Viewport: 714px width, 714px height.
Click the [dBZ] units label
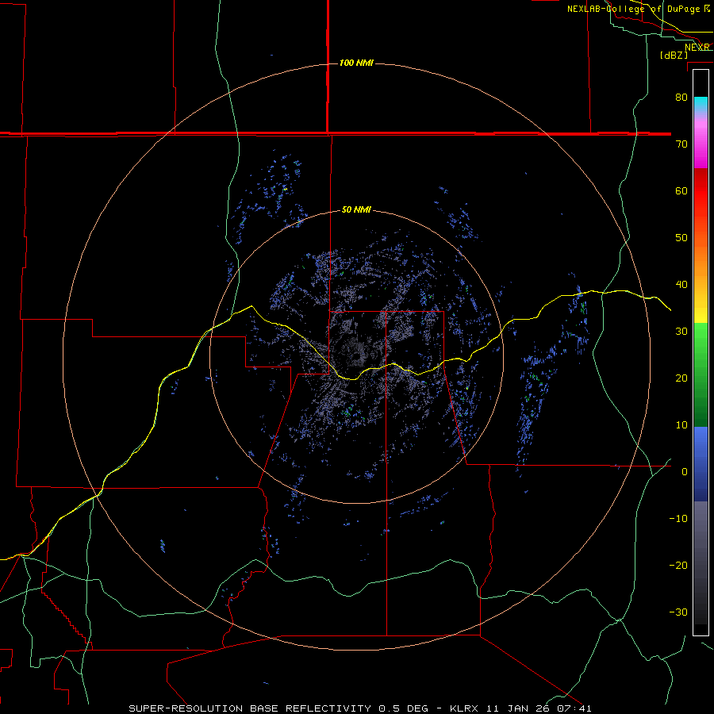pyautogui.click(x=674, y=56)
